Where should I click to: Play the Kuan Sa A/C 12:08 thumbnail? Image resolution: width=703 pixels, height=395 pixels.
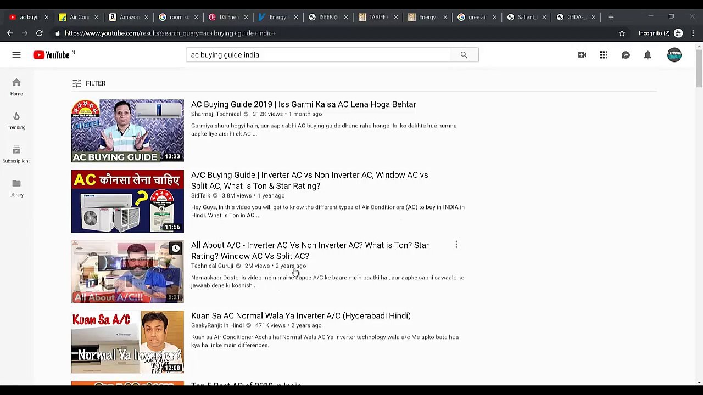coord(127,342)
